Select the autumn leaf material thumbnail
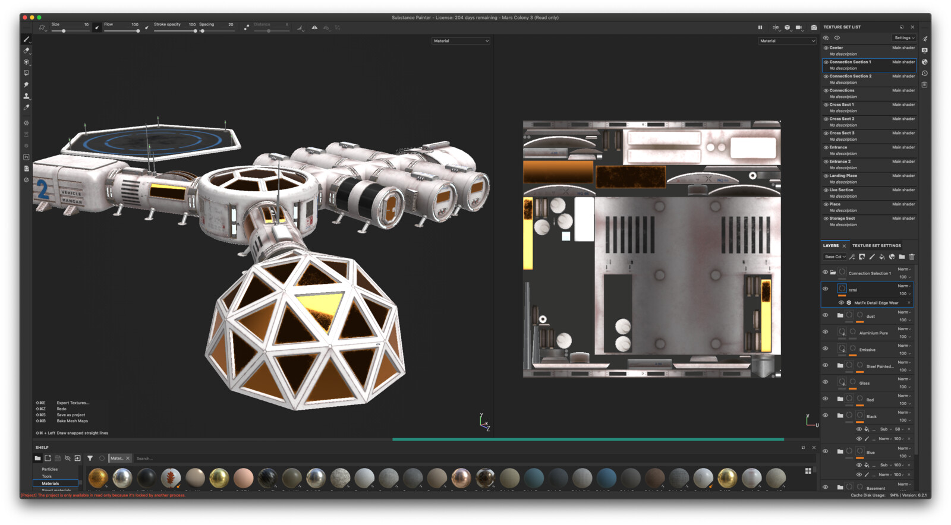Image resolution: width=951 pixels, height=525 pixels. pos(171,477)
